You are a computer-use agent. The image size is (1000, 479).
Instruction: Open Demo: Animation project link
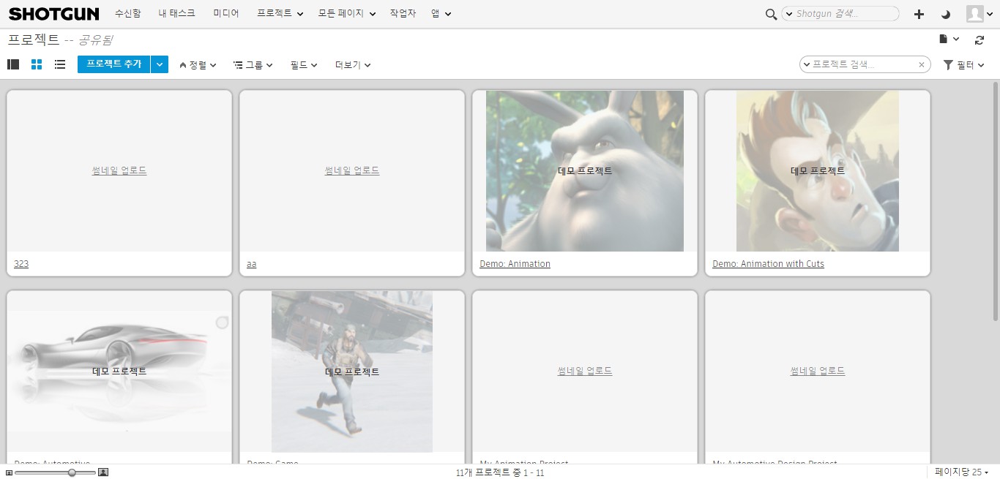tap(515, 264)
